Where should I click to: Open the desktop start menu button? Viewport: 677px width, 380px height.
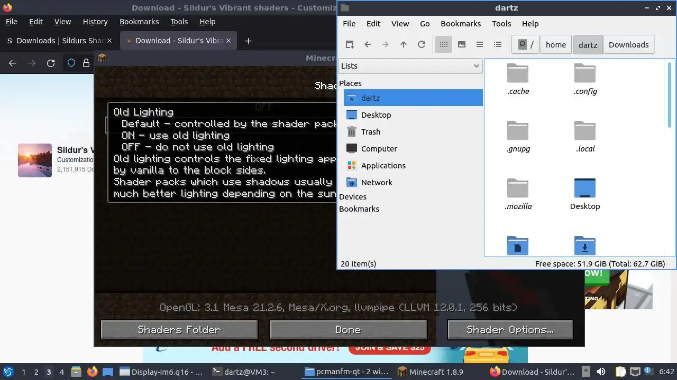[x=8, y=372]
